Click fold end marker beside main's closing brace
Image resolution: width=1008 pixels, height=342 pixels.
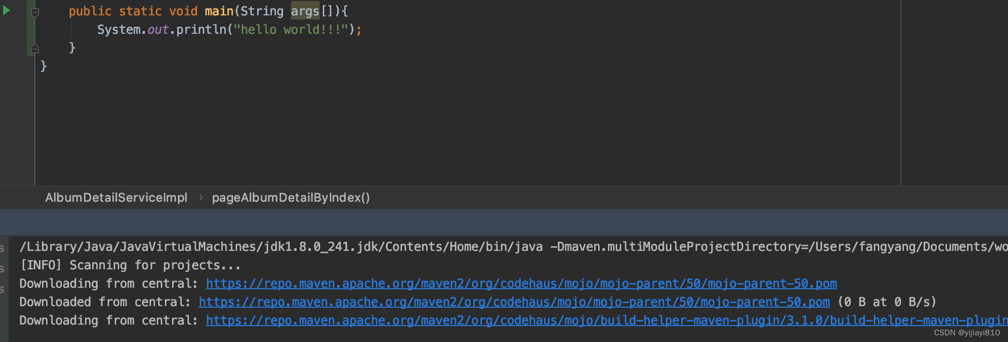(x=35, y=49)
